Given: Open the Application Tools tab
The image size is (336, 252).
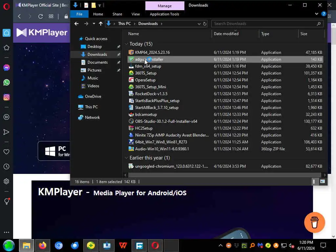Looking at the screenshot, I should point(164,14).
